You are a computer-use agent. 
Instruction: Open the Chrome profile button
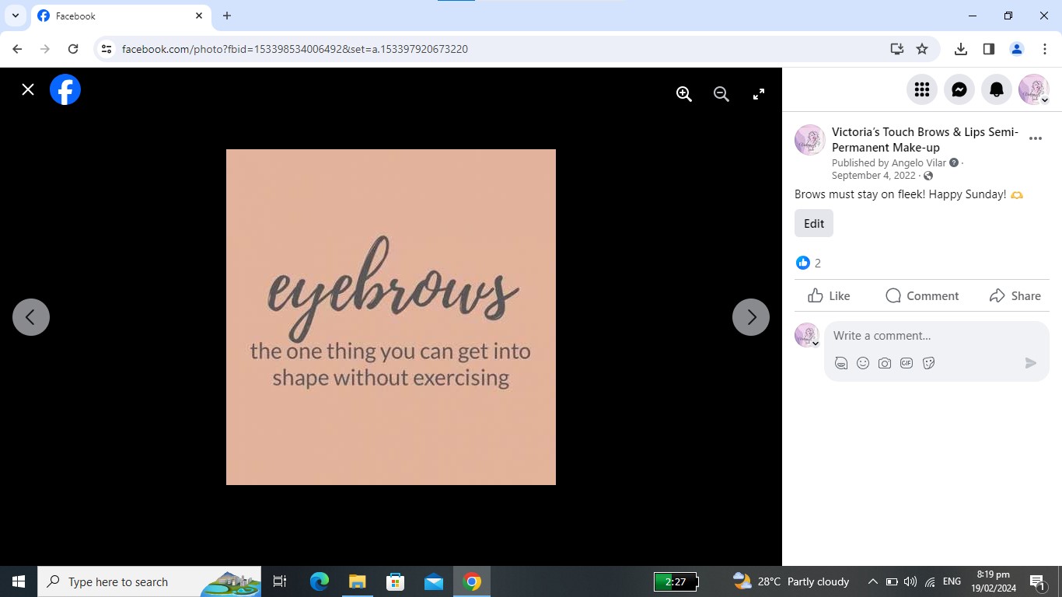pyautogui.click(x=1017, y=49)
